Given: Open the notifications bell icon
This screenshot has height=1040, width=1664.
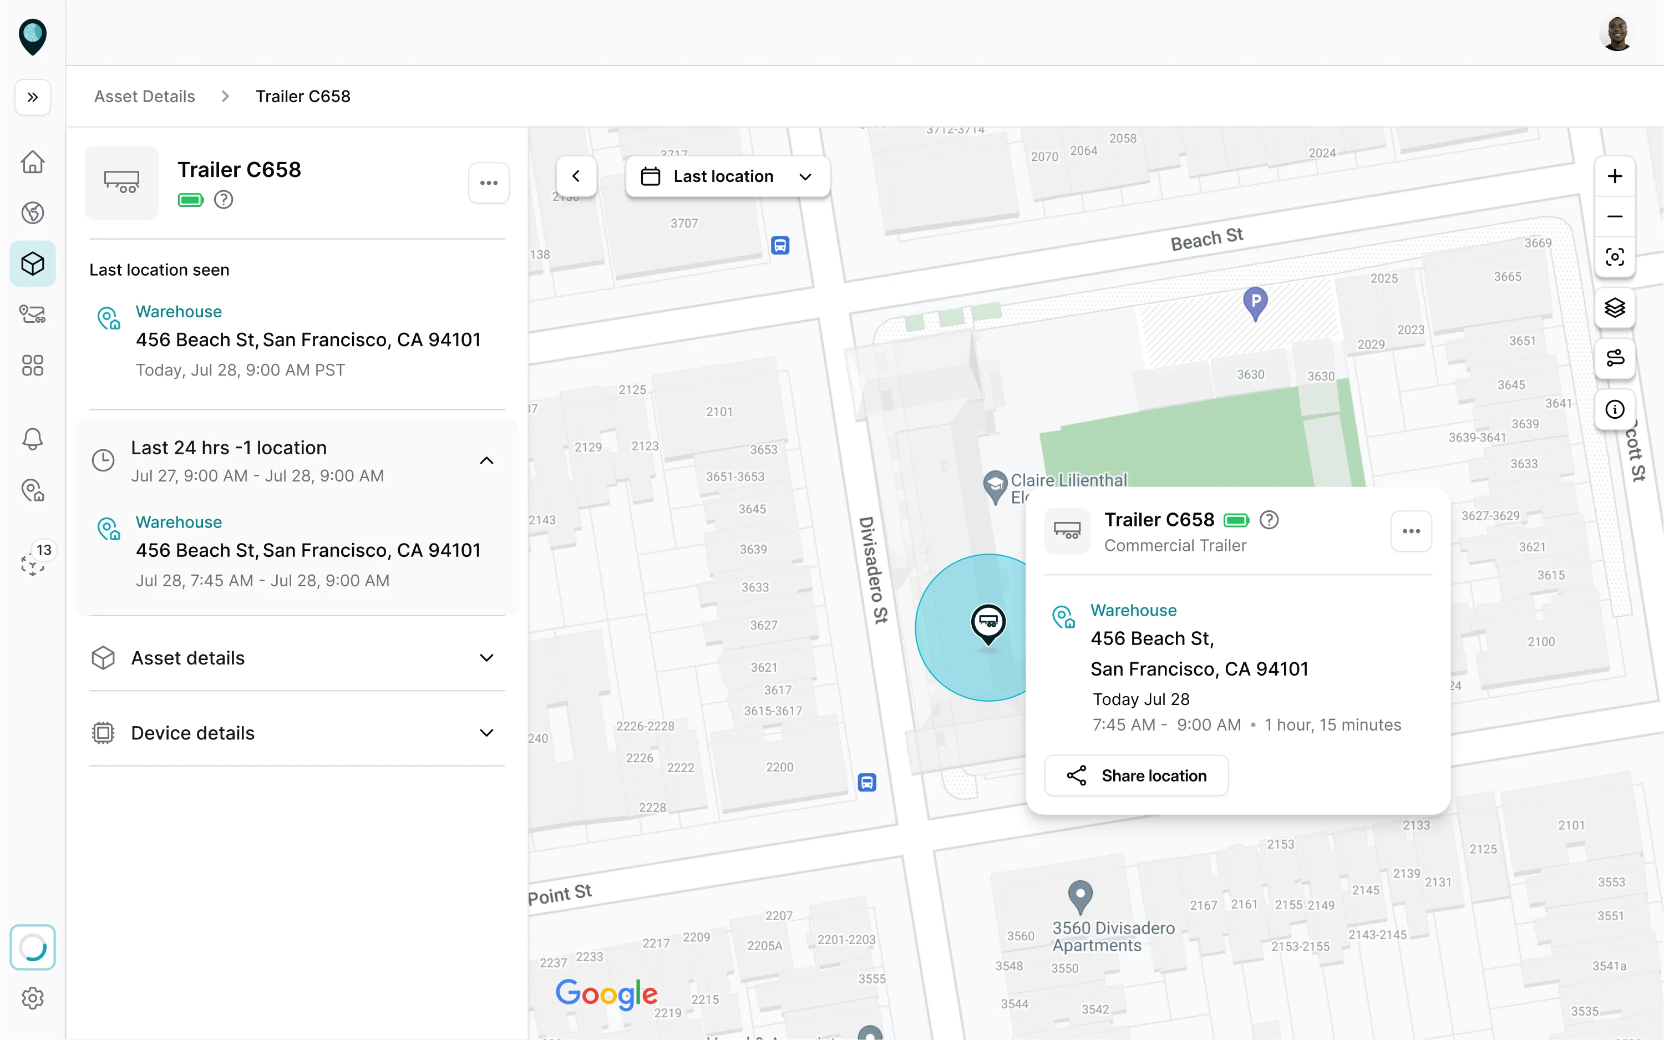Looking at the screenshot, I should point(32,439).
